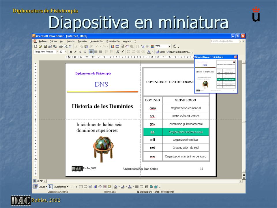Insert a text box from drawing toolbar
Image resolution: width=277 pixels, height=208 pixels.
90,187
